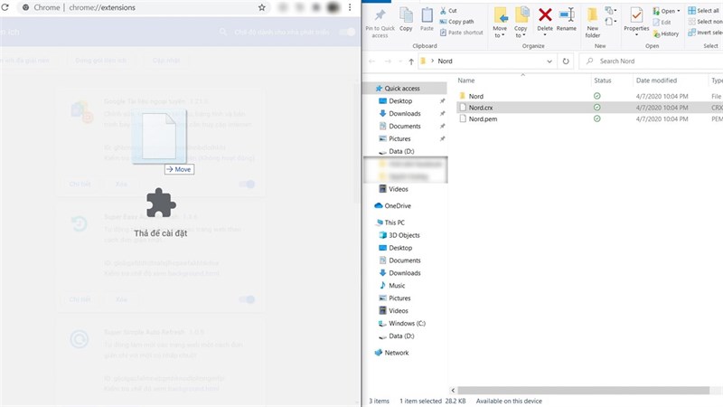Open the Move to dropdown

click(500, 23)
